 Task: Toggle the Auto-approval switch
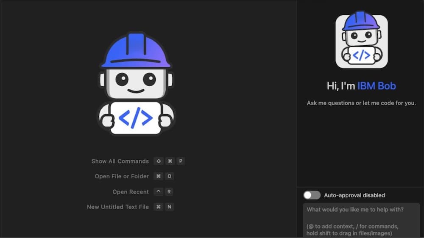312,195
